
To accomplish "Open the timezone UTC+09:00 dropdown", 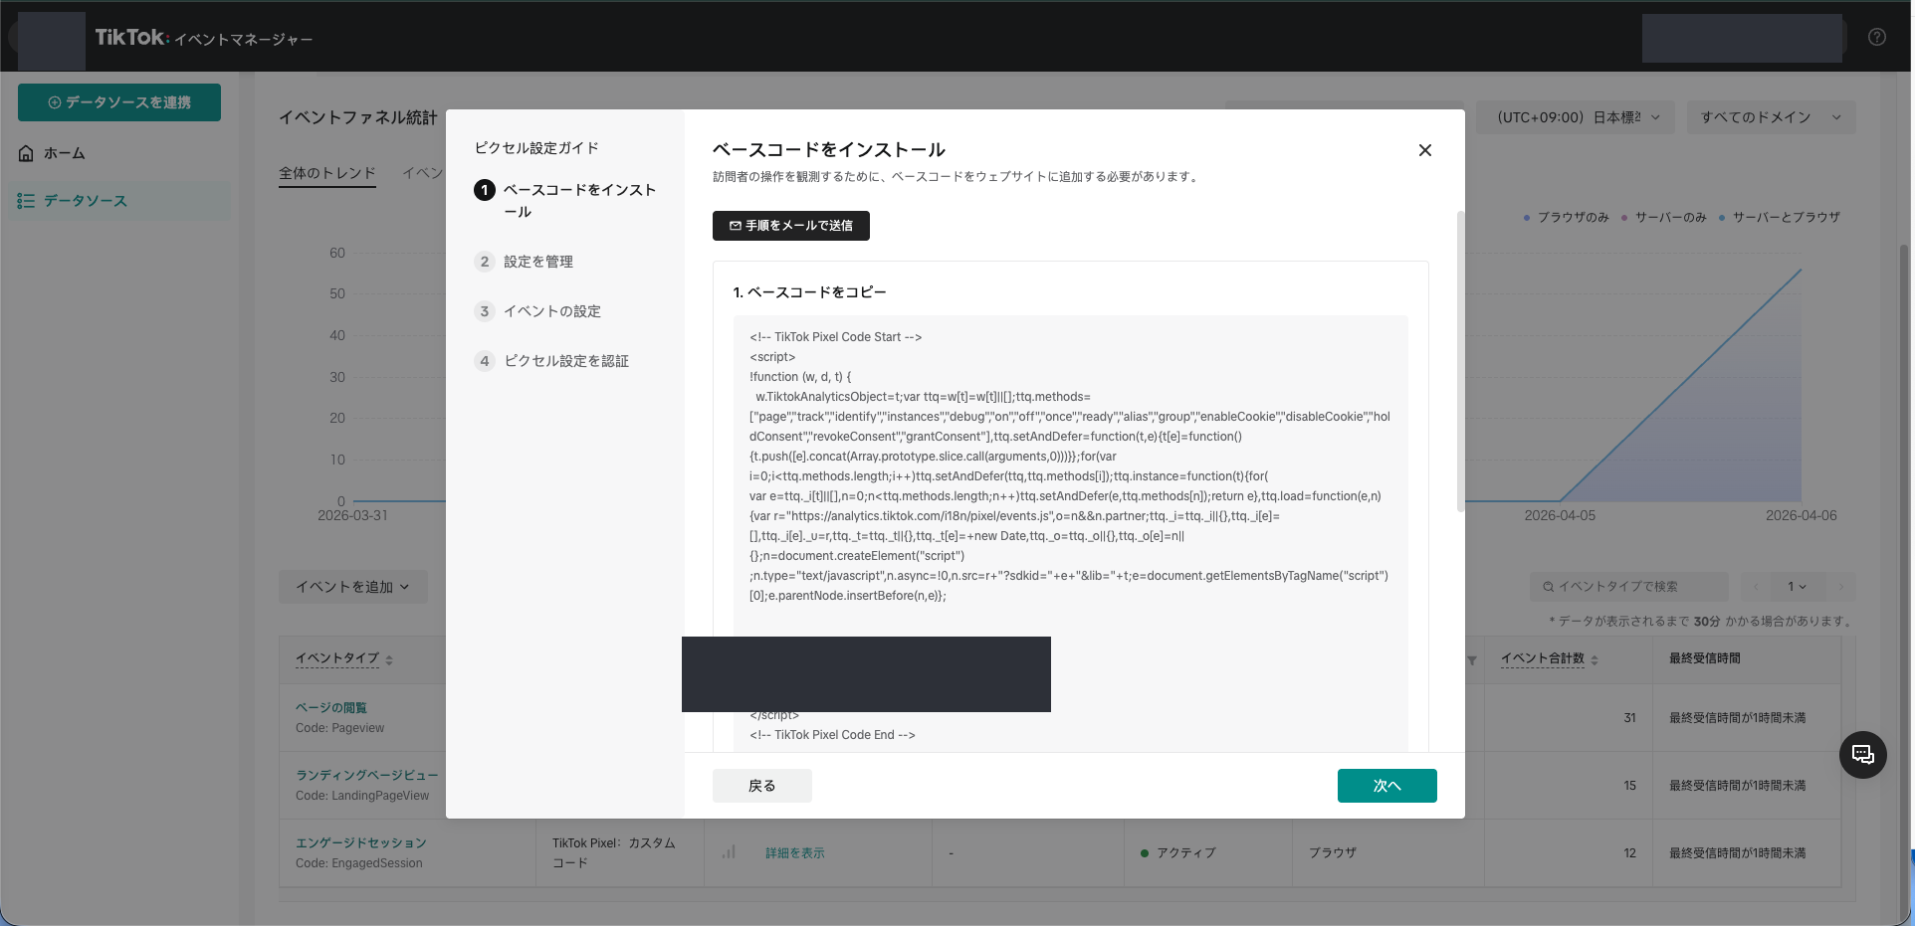I will [1575, 117].
